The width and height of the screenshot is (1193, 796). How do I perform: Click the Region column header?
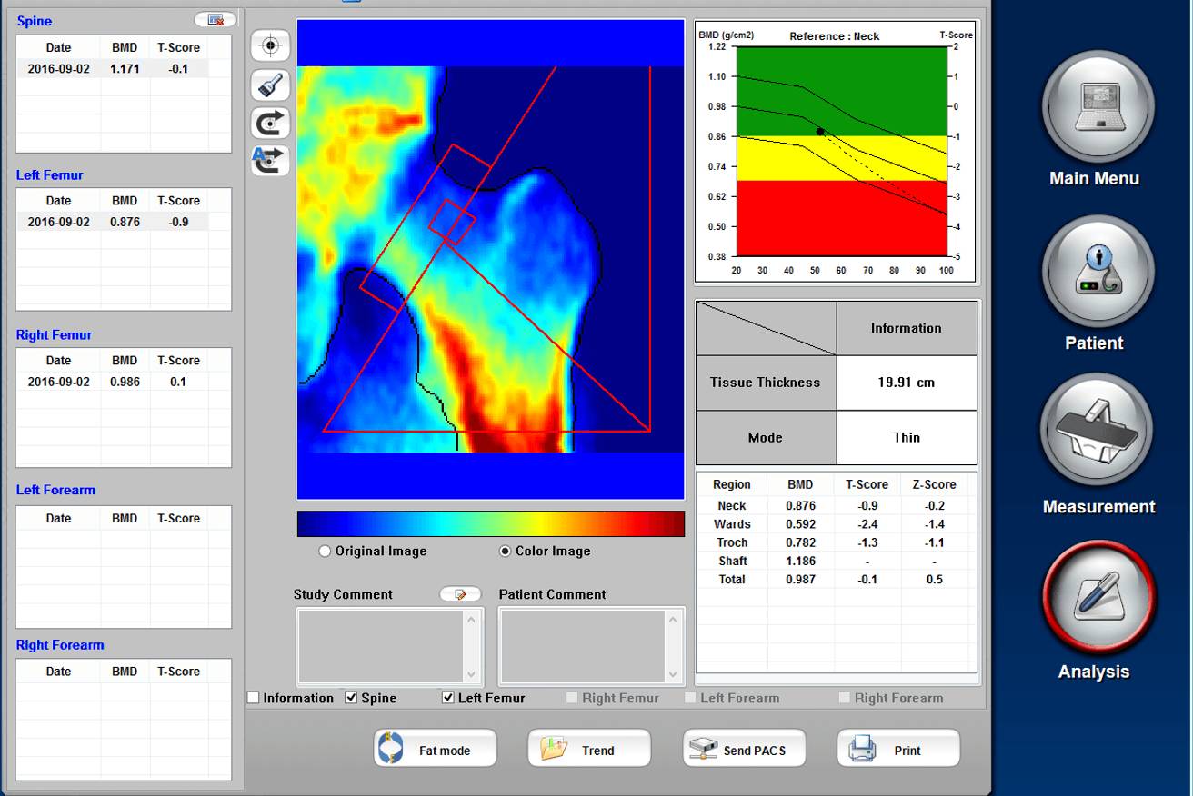pyautogui.click(x=732, y=484)
